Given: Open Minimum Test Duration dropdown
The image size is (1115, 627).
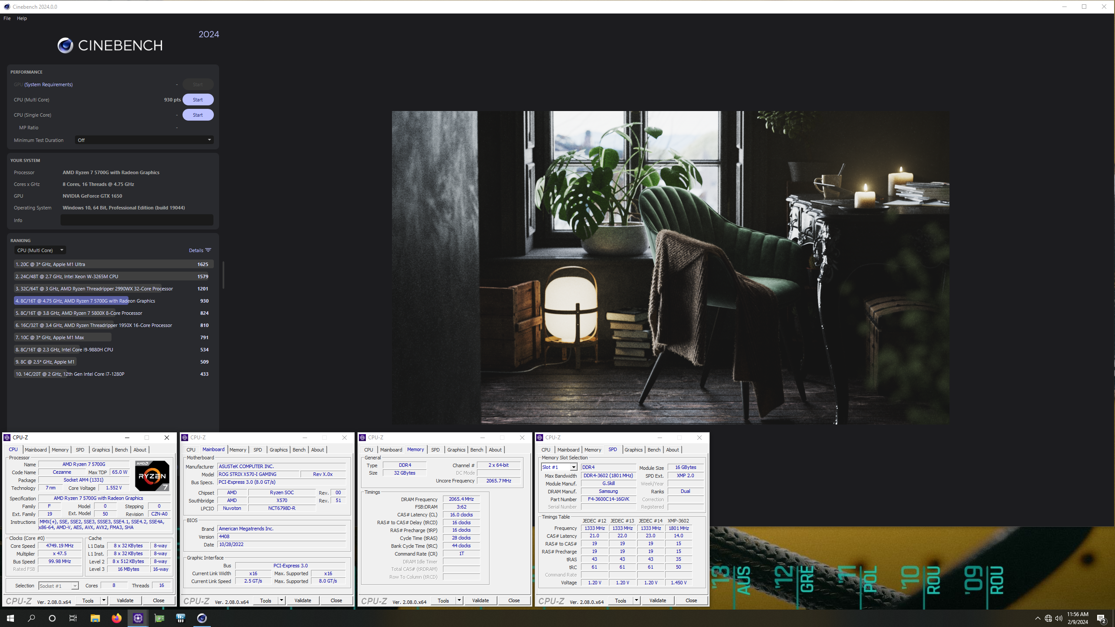Looking at the screenshot, I should pos(144,140).
